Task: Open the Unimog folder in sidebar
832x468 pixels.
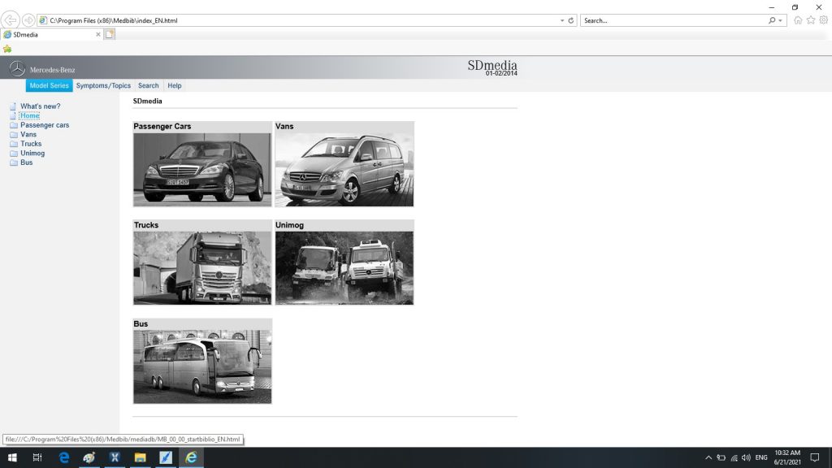Action: pyautogui.click(x=32, y=153)
